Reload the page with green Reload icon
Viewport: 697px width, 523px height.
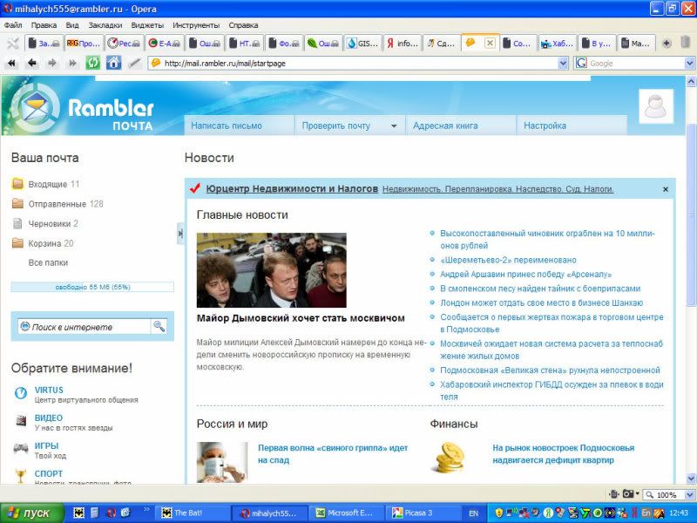click(x=92, y=63)
